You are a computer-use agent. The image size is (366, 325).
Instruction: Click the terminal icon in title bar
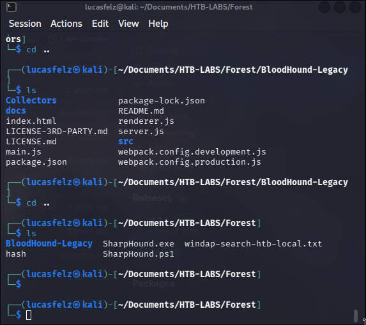[11, 7]
